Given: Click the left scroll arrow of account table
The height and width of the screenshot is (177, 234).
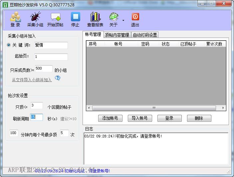Looking at the screenshot, I should [x=89, y=108].
